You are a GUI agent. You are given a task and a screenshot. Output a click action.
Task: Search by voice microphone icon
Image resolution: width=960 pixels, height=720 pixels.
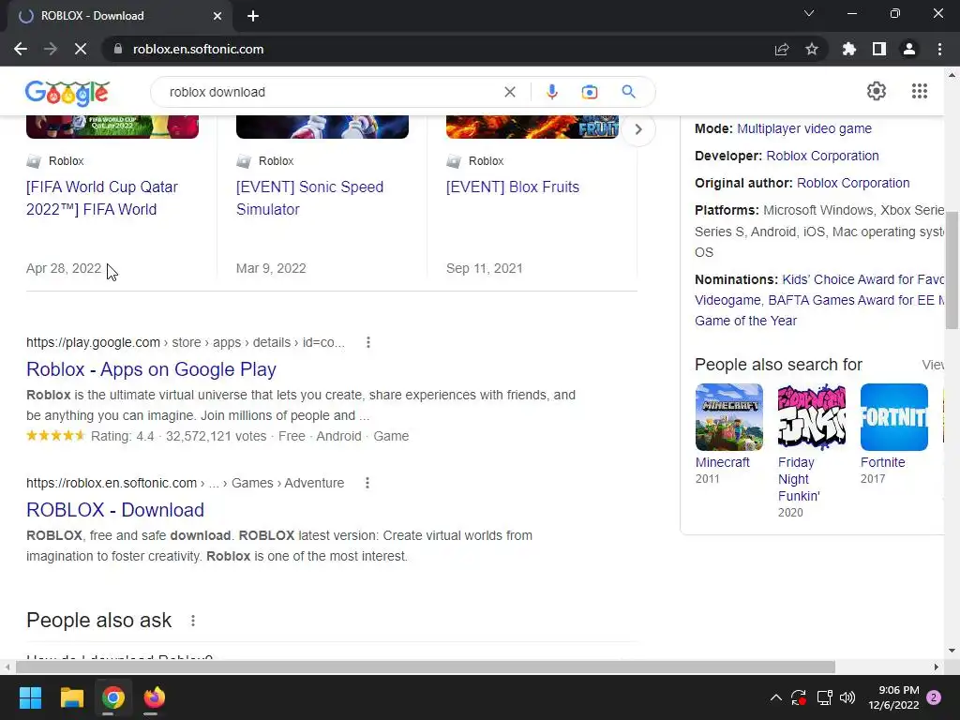pos(551,92)
